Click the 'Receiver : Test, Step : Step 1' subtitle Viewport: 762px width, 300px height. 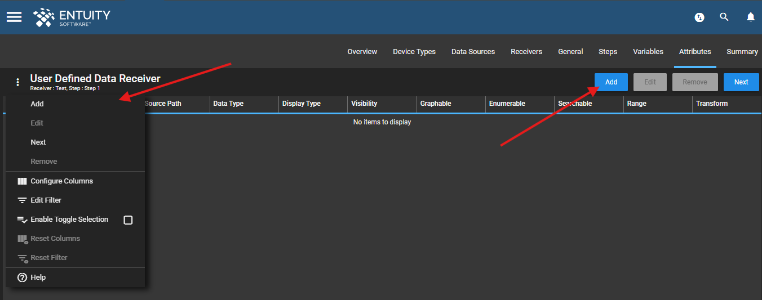click(x=65, y=88)
